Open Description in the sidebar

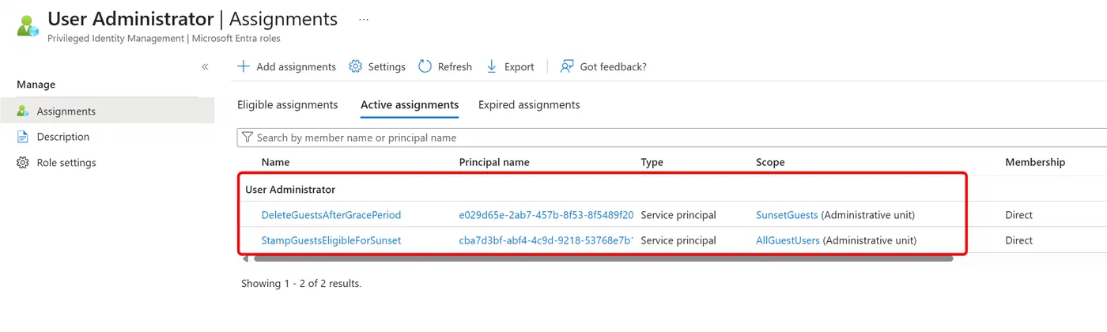(x=63, y=137)
